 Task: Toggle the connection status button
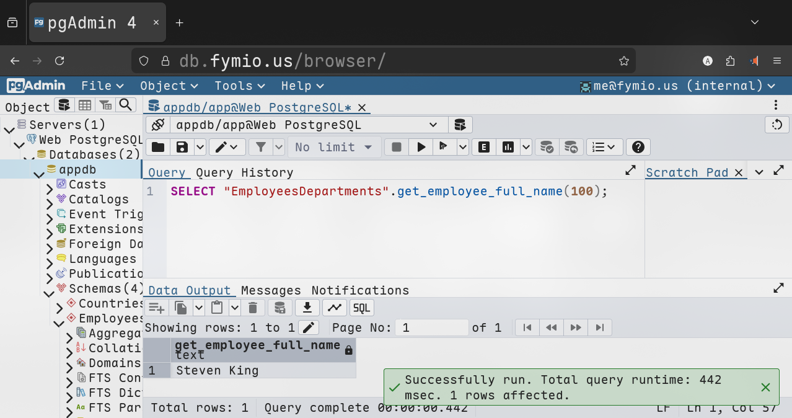(158, 125)
